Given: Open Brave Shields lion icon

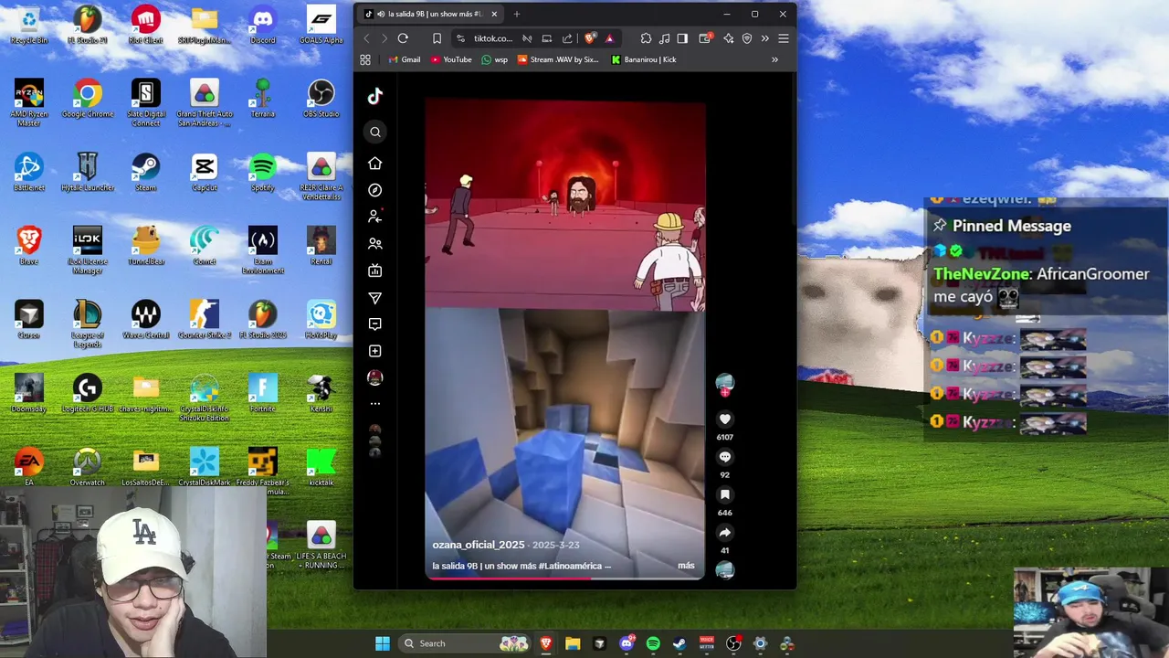Looking at the screenshot, I should point(590,38).
